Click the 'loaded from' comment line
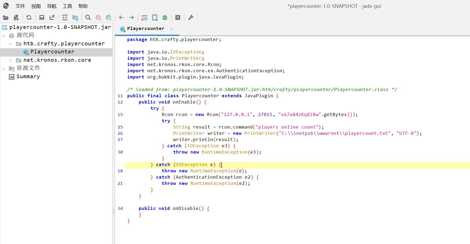The image size is (470, 244). click(x=262, y=89)
